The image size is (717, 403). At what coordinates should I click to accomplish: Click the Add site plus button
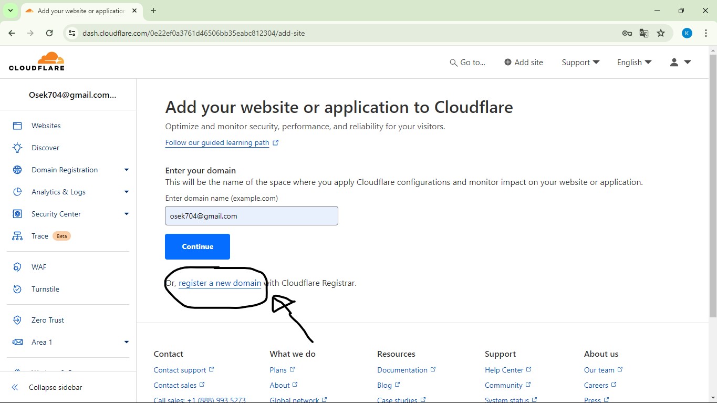[x=524, y=62]
